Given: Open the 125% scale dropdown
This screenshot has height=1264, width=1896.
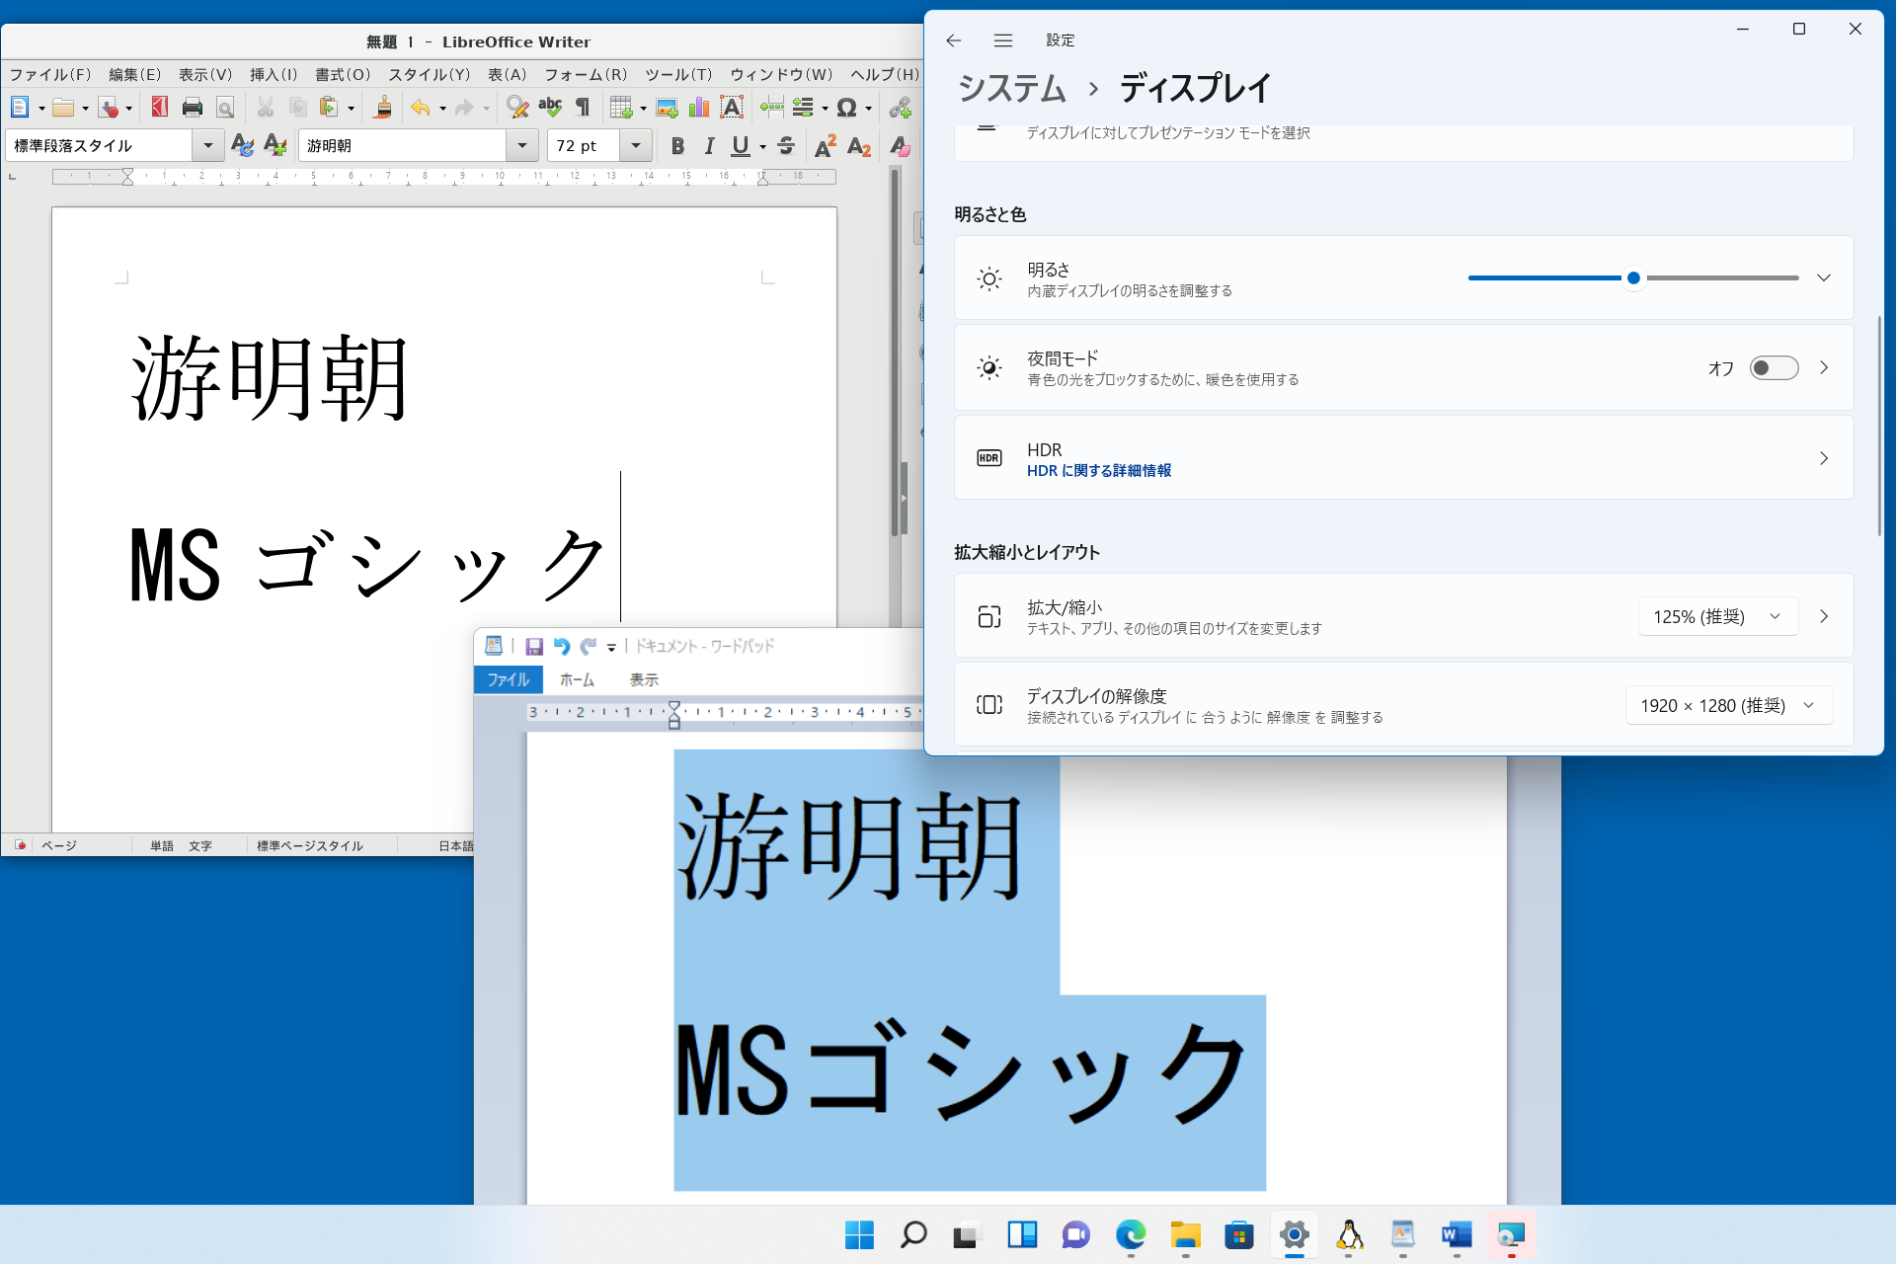Looking at the screenshot, I should (x=1717, y=616).
